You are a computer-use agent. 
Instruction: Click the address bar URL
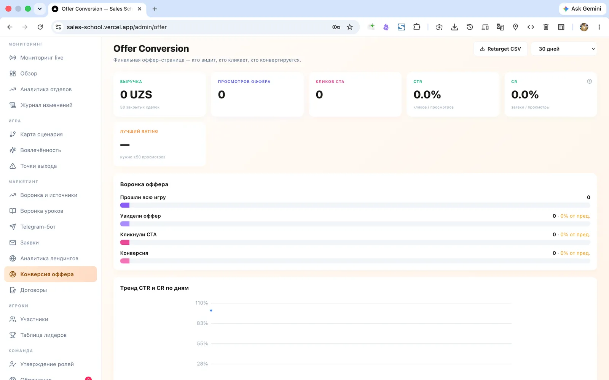point(117,27)
